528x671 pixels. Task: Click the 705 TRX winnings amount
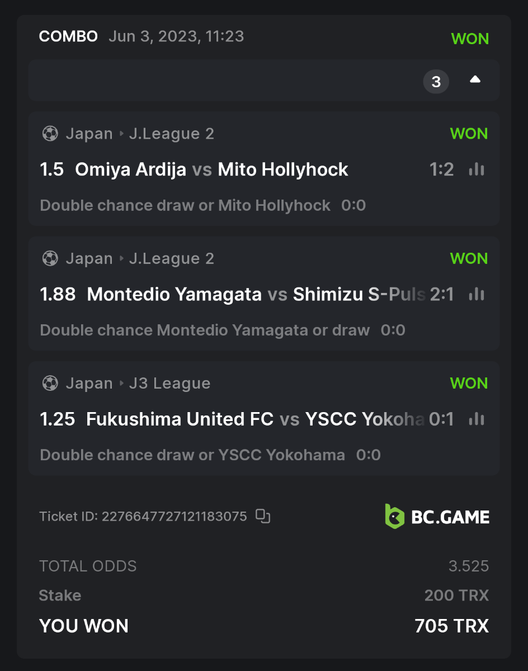(x=451, y=626)
